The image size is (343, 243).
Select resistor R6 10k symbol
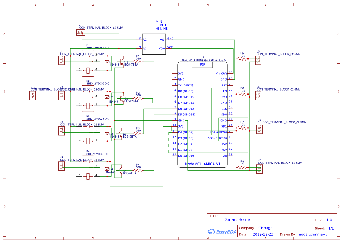tap(242, 94)
